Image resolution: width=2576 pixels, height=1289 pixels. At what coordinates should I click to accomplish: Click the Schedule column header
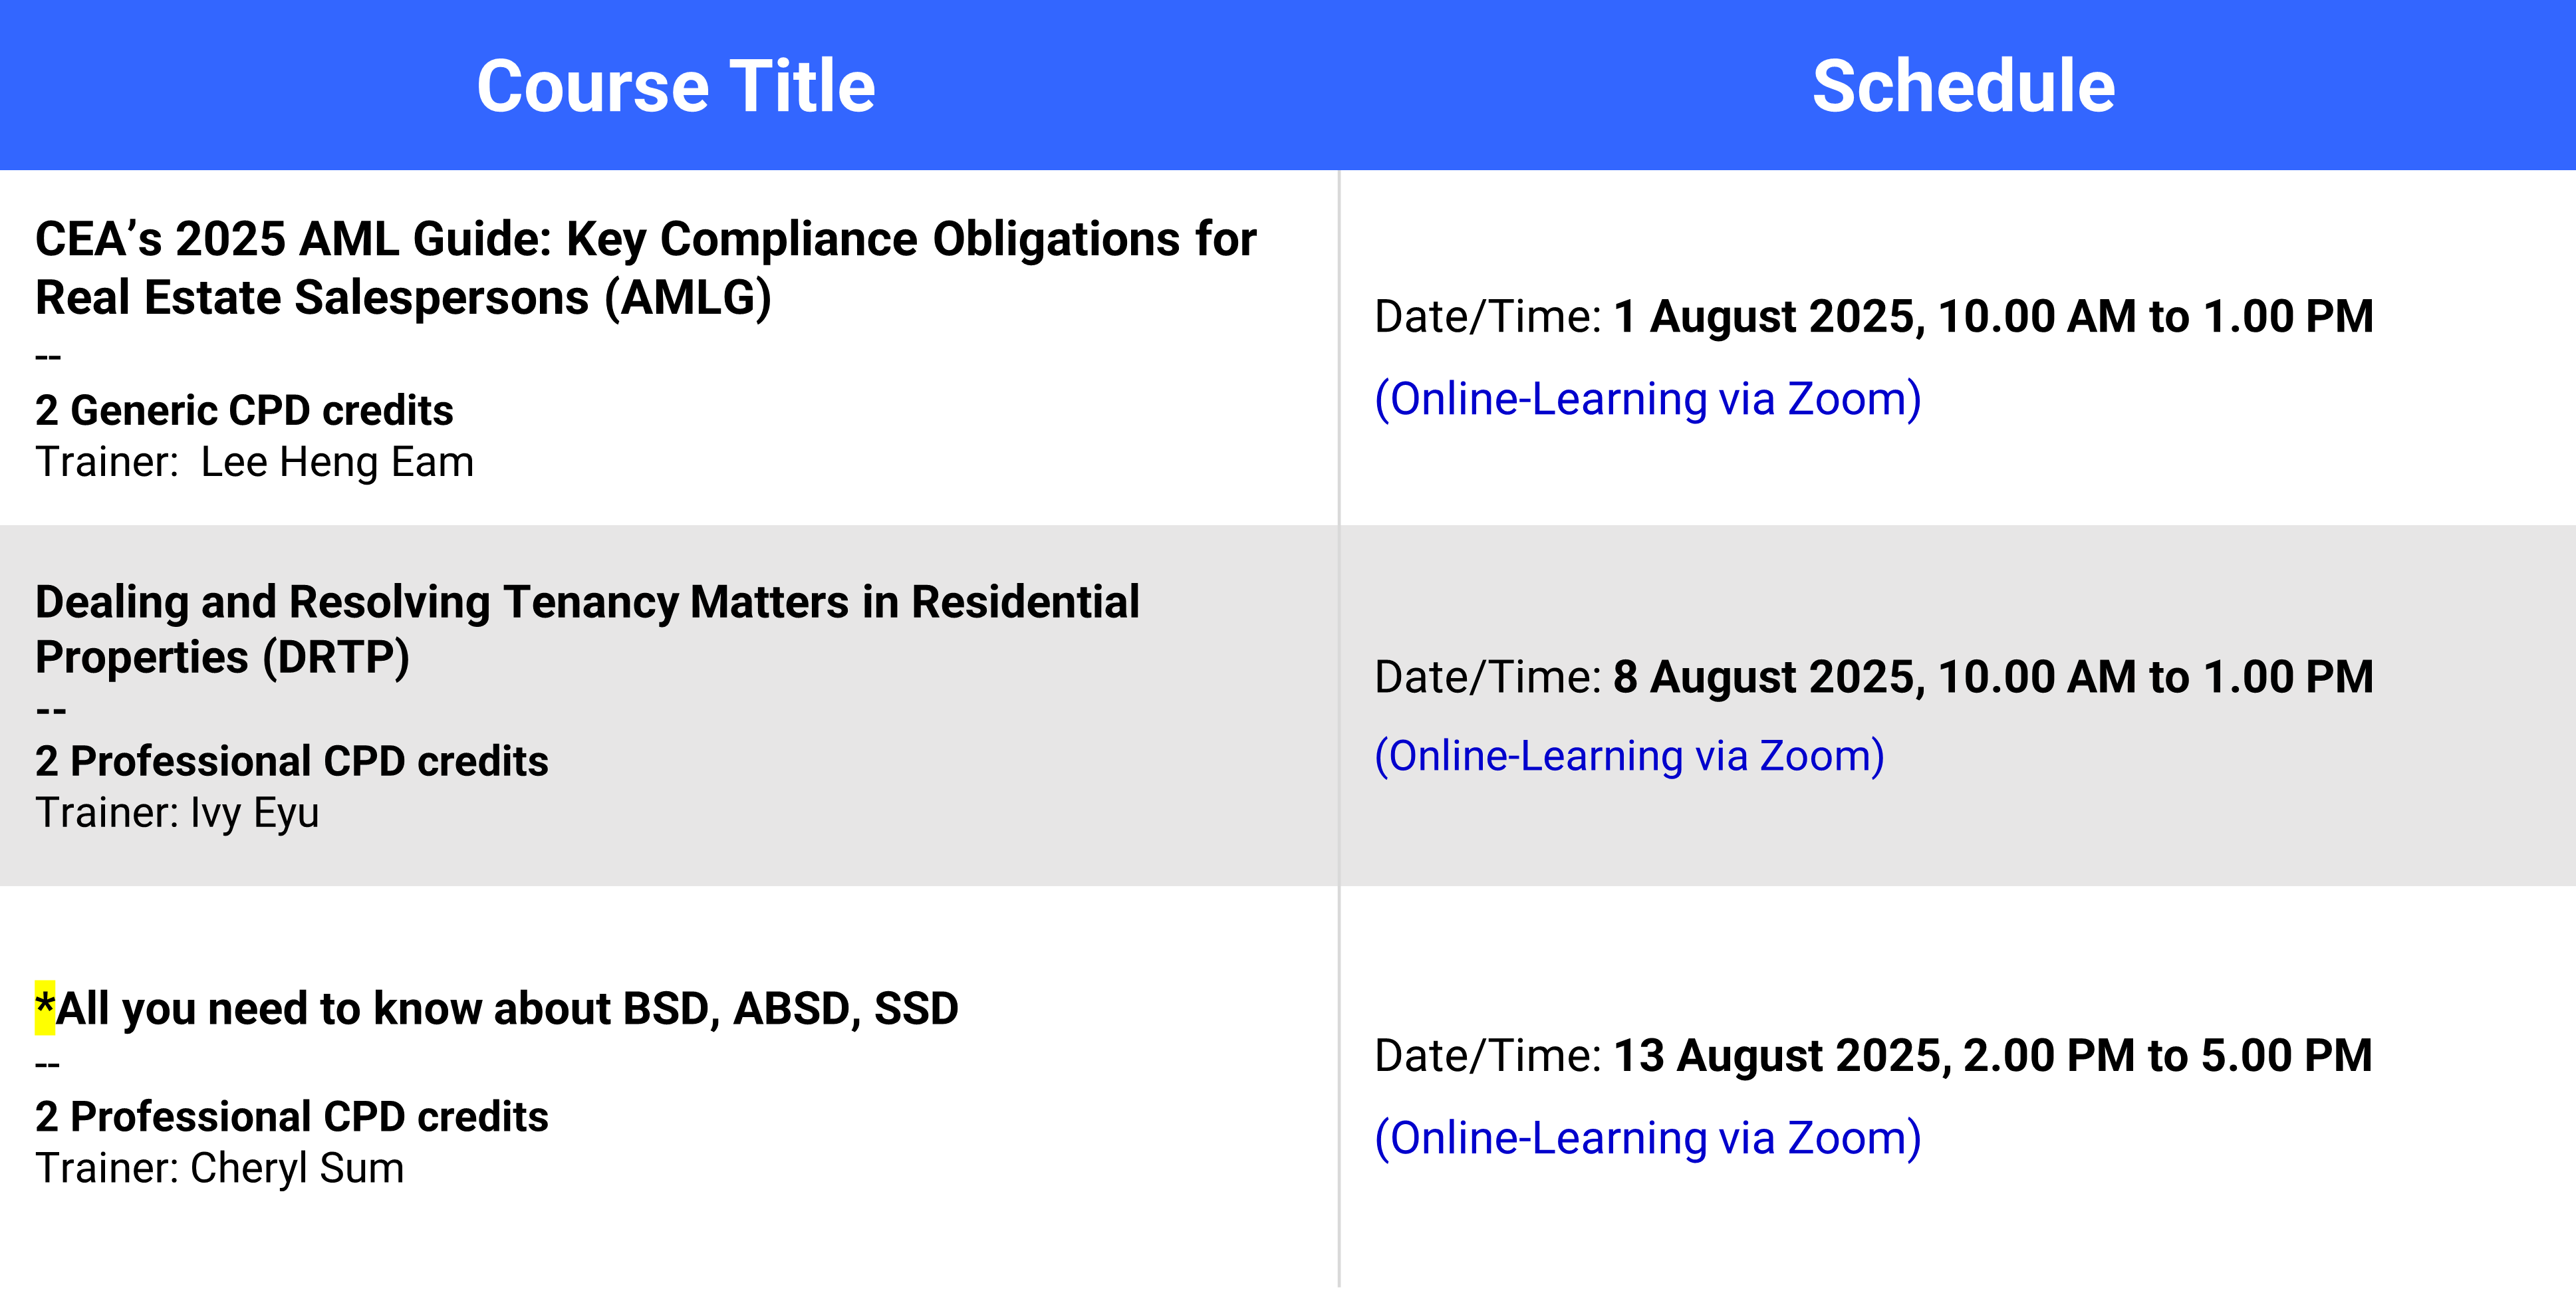point(1963,86)
